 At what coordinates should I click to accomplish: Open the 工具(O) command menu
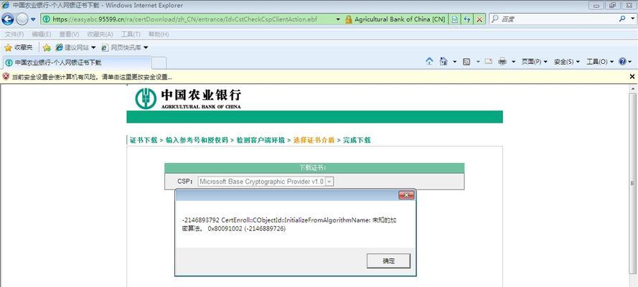coord(600,62)
